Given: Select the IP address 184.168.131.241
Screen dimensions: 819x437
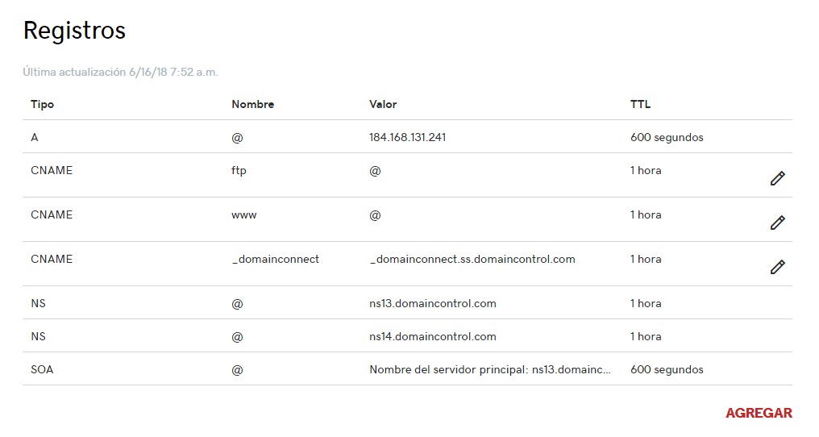Looking at the screenshot, I should pyautogui.click(x=407, y=137).
